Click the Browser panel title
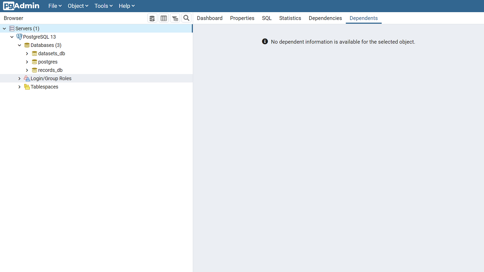This screenshot has width=484, height=272. (13, 18)
